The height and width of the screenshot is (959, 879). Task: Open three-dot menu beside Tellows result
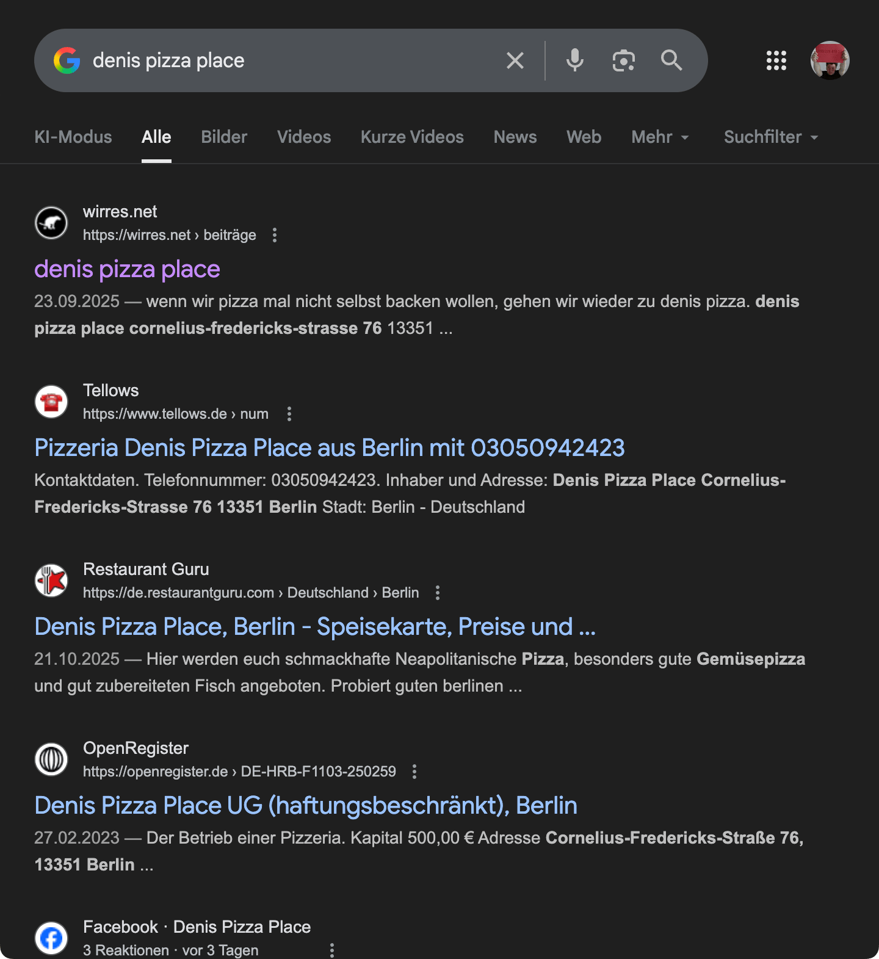click(x=289, y=414)
